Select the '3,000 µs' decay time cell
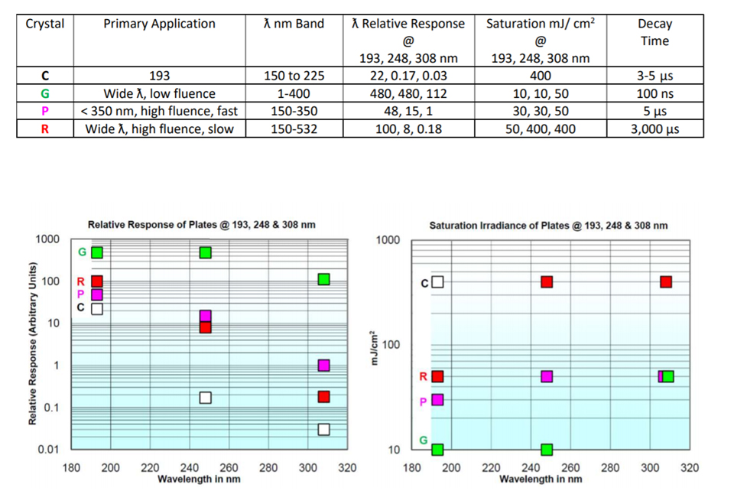This screenshot has height=494, width=734. click(655, 128)
